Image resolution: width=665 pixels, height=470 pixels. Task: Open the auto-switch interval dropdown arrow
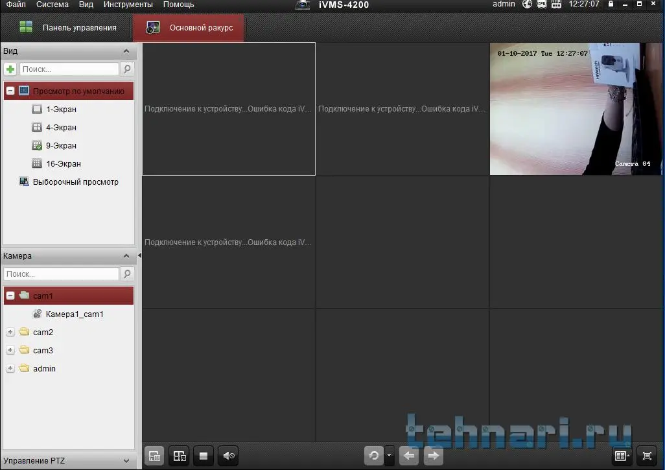click(x=390, y=456)
